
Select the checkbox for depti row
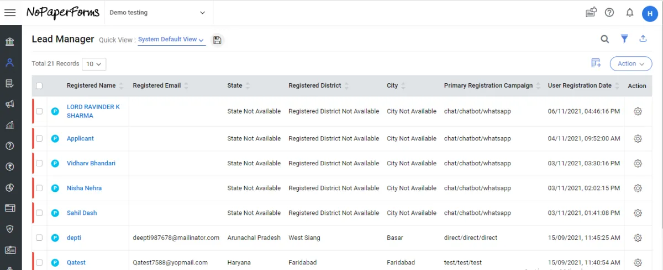click(x=39, y=237)
